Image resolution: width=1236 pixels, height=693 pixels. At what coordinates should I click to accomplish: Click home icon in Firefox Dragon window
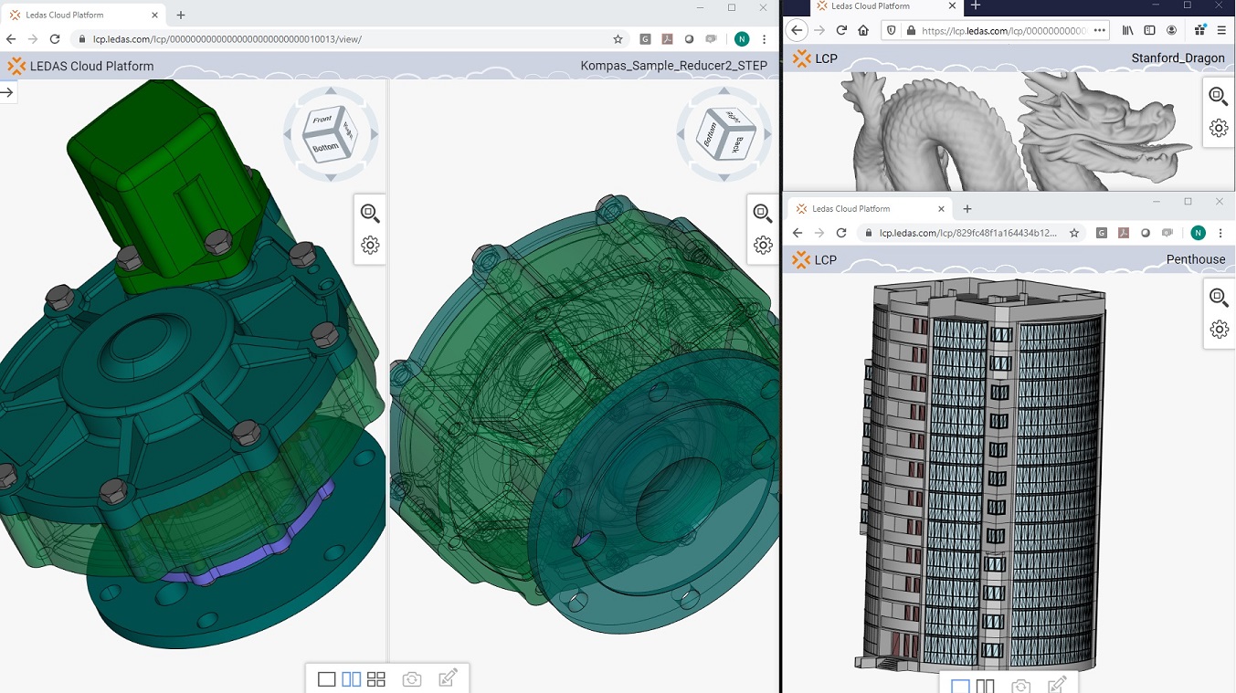[x=863, y=30]
